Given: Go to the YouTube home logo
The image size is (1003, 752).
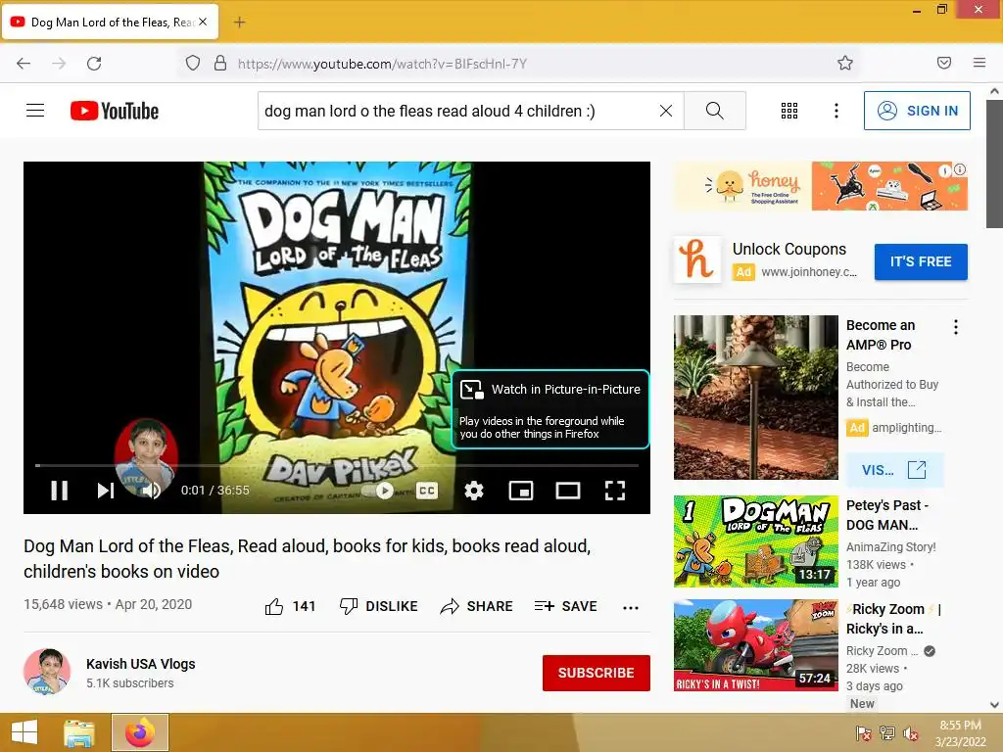Looking at the screenshot, I should pyautogui.click(x=115, y=111).
